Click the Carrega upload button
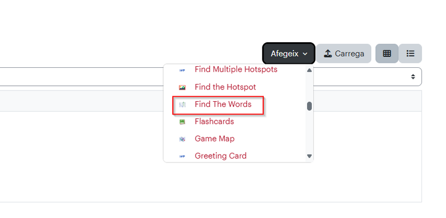Image resolution: width=446 pixels, height=218 pixels. (x=343, y=53)
